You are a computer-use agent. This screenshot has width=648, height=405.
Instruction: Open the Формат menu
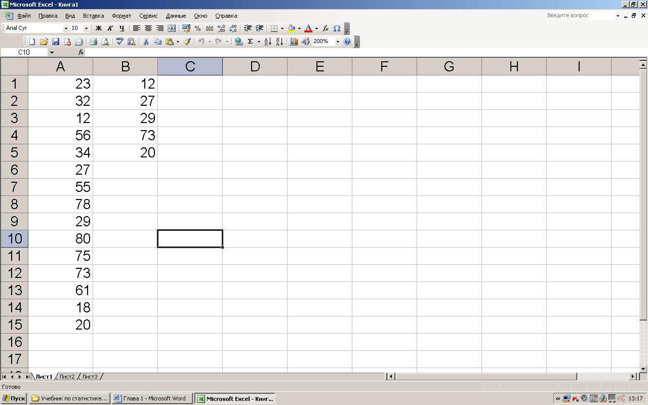click(121, 16)
